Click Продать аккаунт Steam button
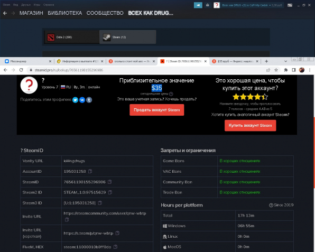 coord(156,110)
